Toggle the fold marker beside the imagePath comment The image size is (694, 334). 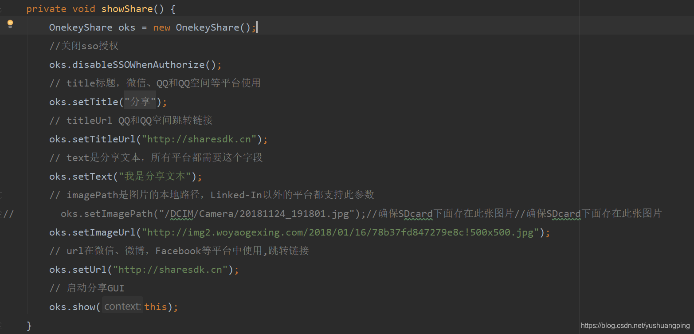coord(1,195)
